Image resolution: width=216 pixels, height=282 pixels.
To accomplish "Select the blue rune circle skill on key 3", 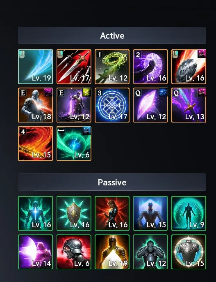I will tap(112, 105).
